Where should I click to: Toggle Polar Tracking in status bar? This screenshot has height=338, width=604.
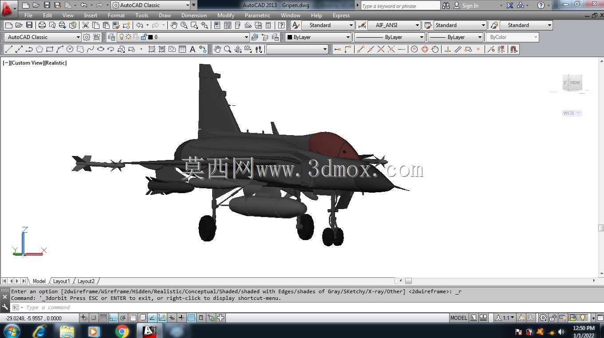point(122,318)
